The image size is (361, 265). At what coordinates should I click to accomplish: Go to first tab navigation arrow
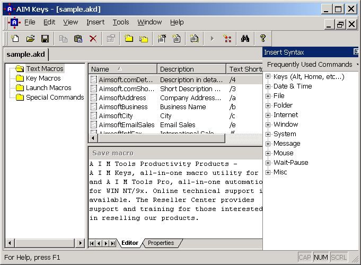click(x=92, y=243)
